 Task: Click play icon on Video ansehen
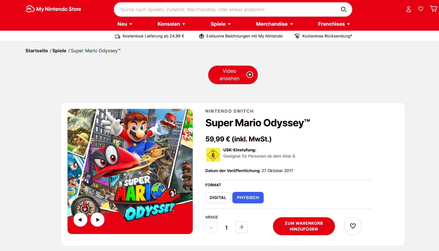pyautogui.click(x=250, y=75)
